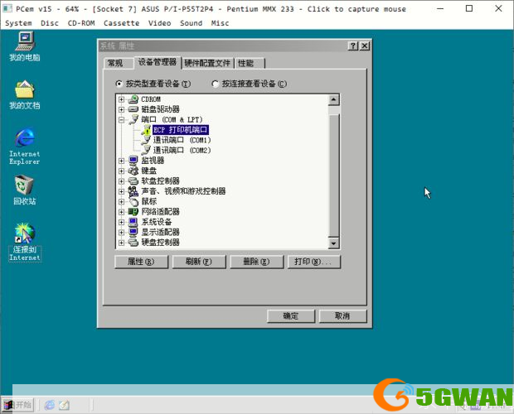Click the Internet Explorer quick launch icon
Screen dimensions: 514x414
coord(50,405)
